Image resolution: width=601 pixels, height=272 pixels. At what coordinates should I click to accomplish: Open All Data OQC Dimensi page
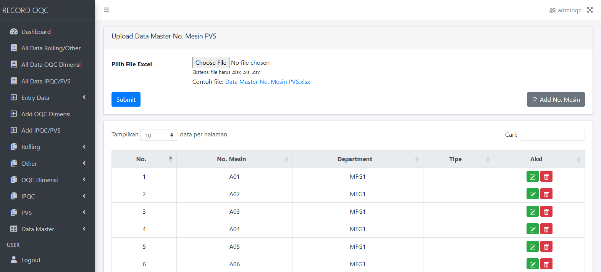[51, 65]
